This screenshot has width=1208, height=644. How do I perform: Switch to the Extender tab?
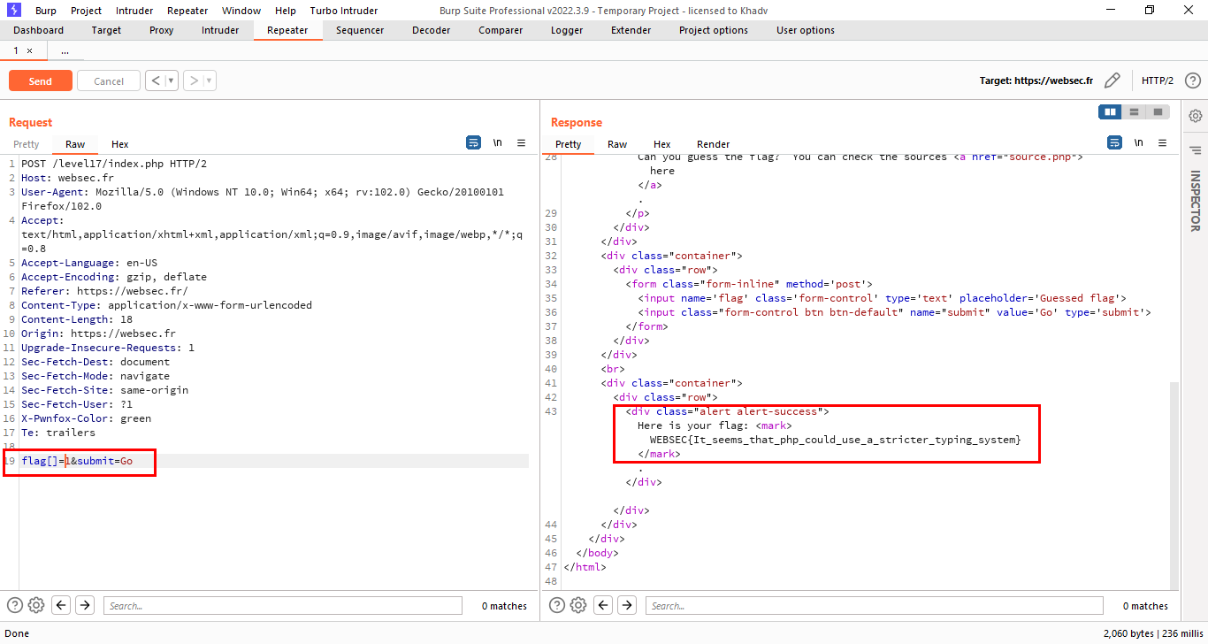pos(631,30)
